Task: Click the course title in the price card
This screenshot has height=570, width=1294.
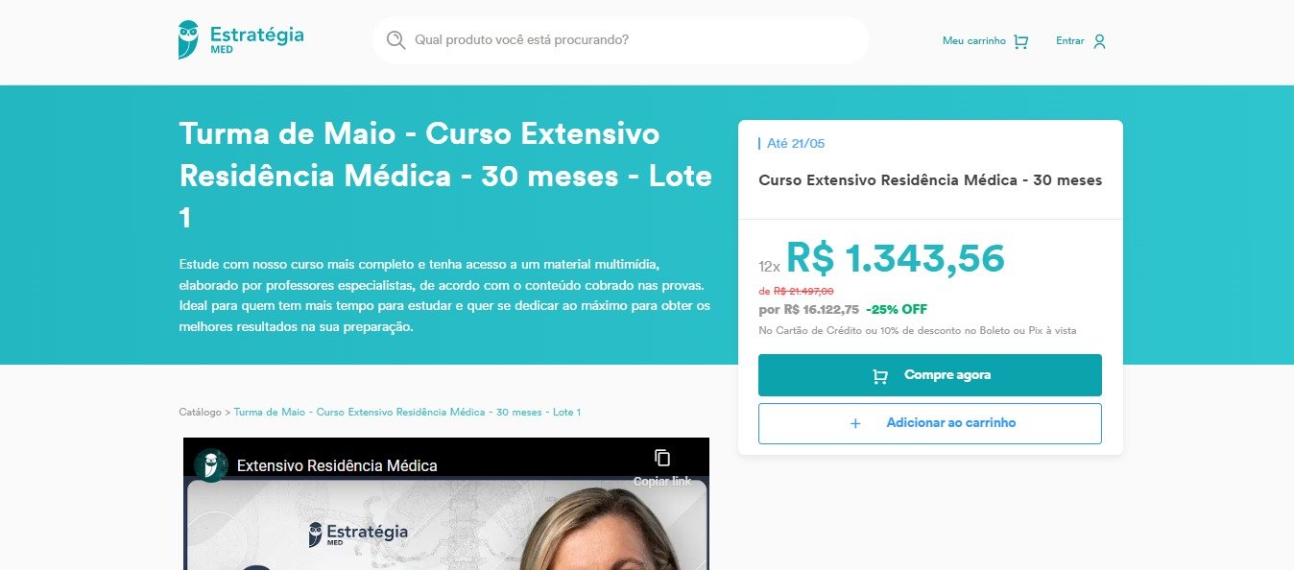Action: coord(930,180)
